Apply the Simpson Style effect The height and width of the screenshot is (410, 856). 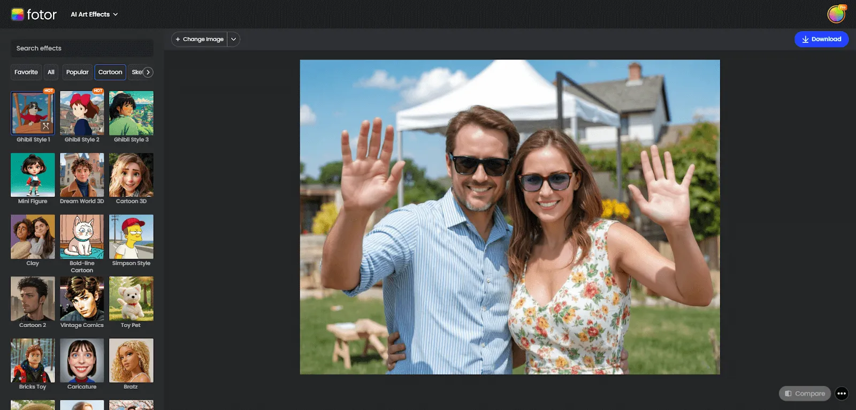(131, 237)
